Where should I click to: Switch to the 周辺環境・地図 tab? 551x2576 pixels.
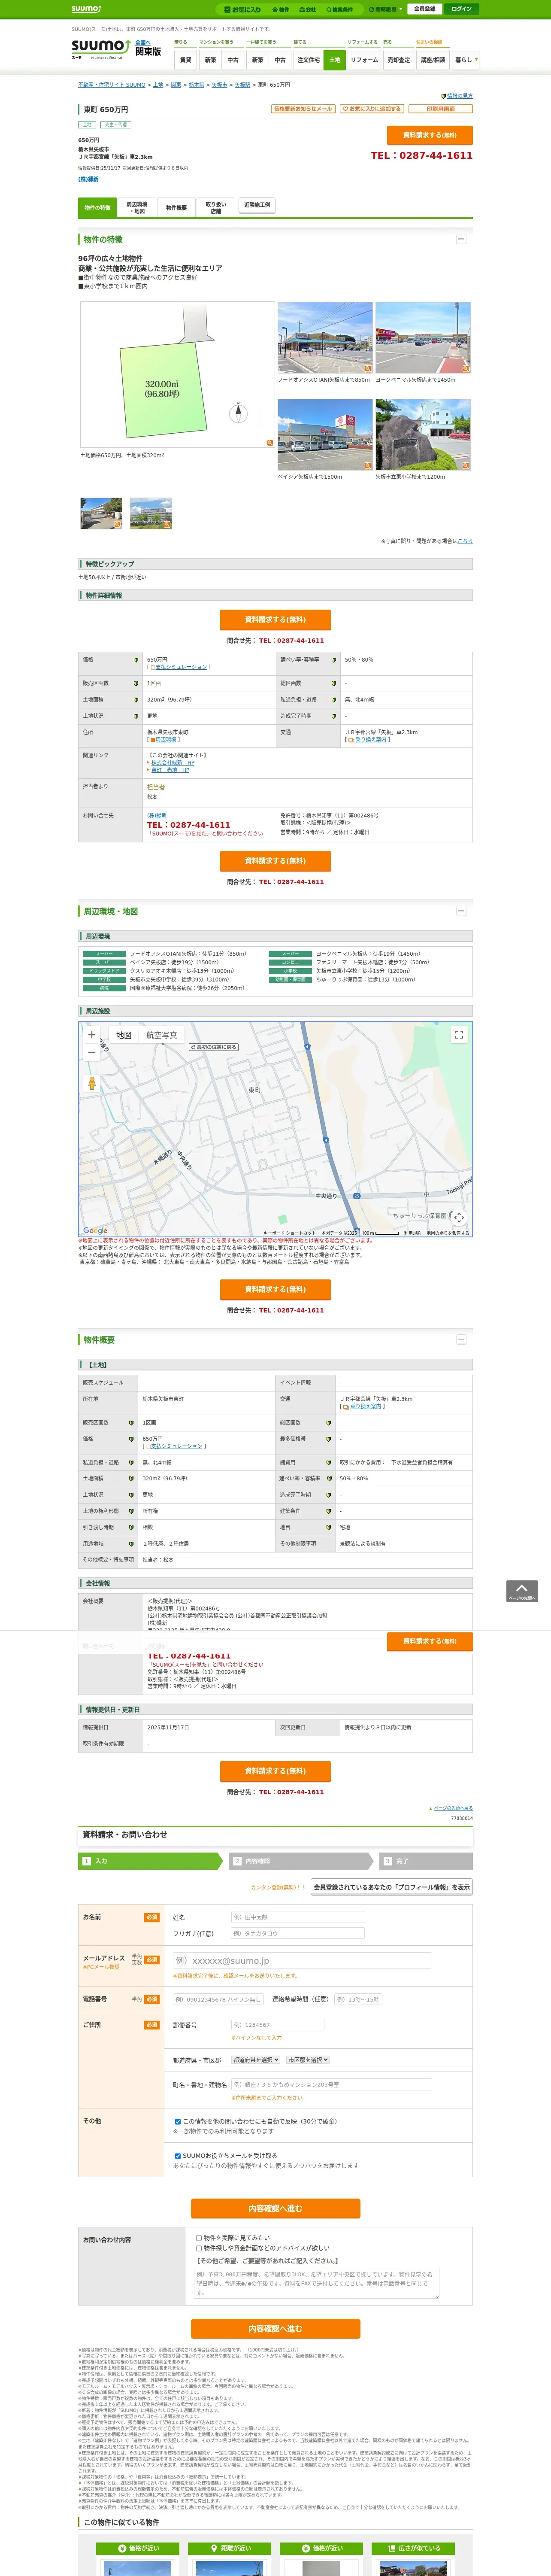(137, 208)
